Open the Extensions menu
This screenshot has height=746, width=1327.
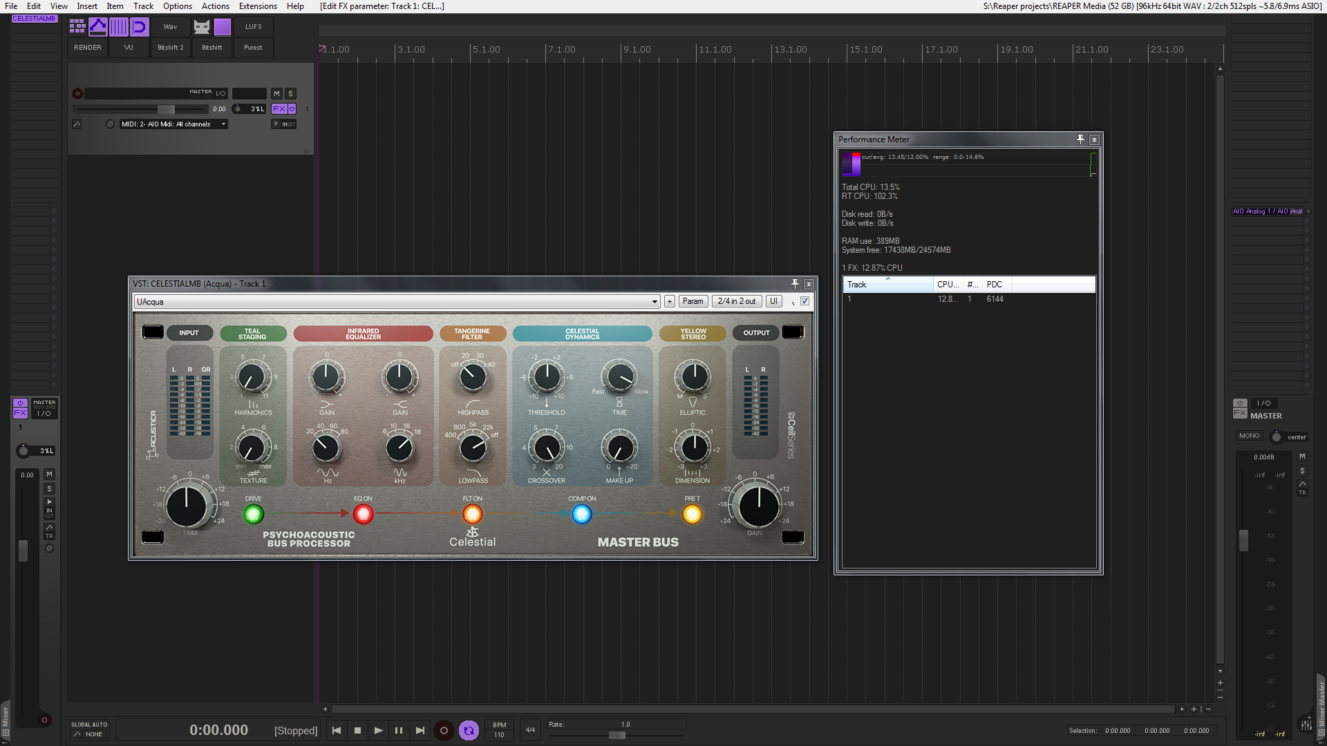258,6
